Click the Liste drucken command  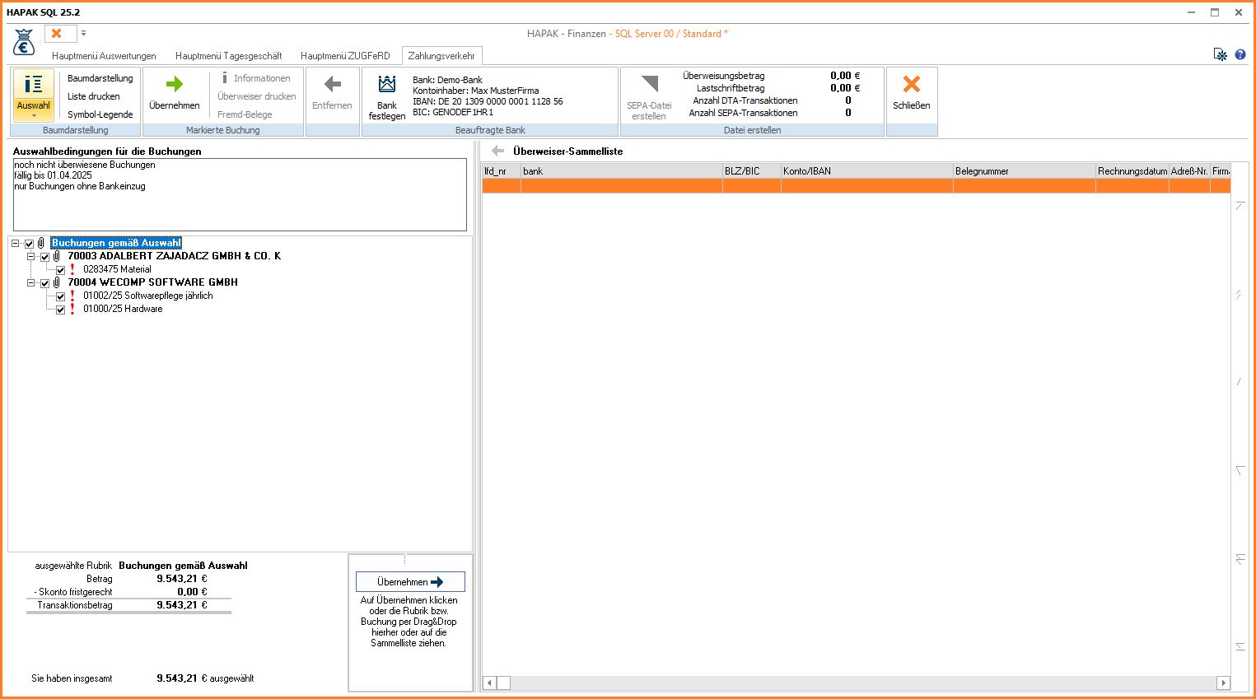tap(93, 96)
